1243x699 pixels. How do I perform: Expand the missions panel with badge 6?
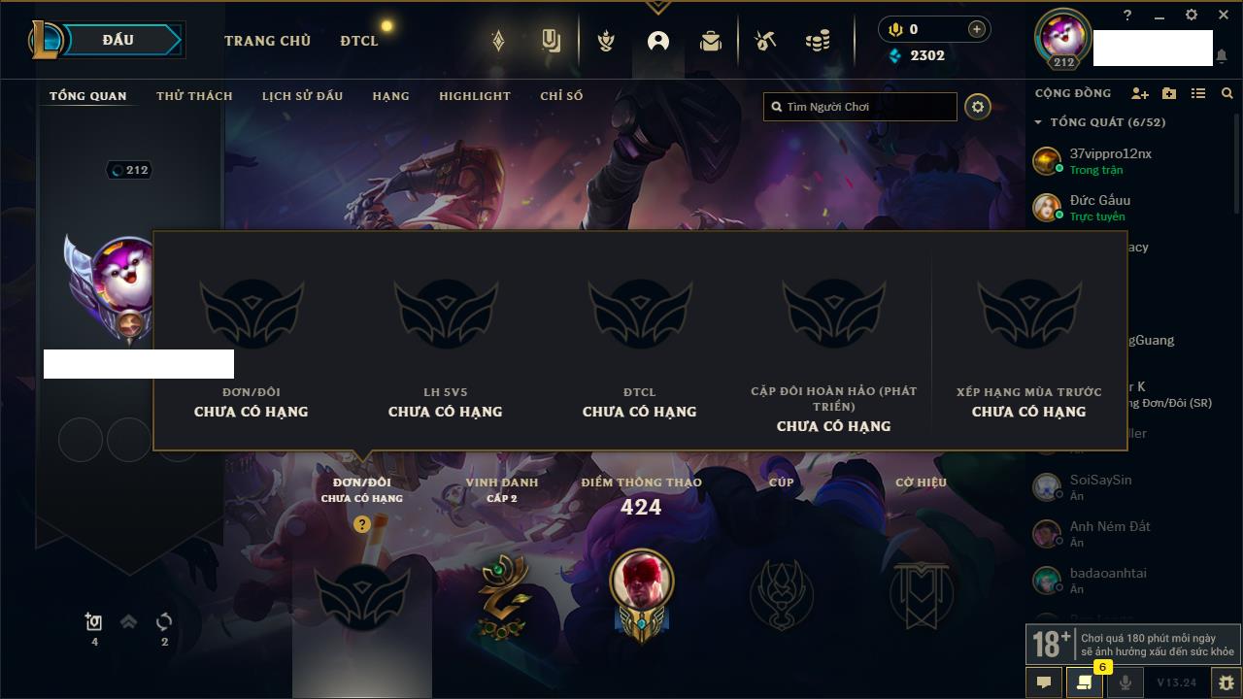(1085, 682)
